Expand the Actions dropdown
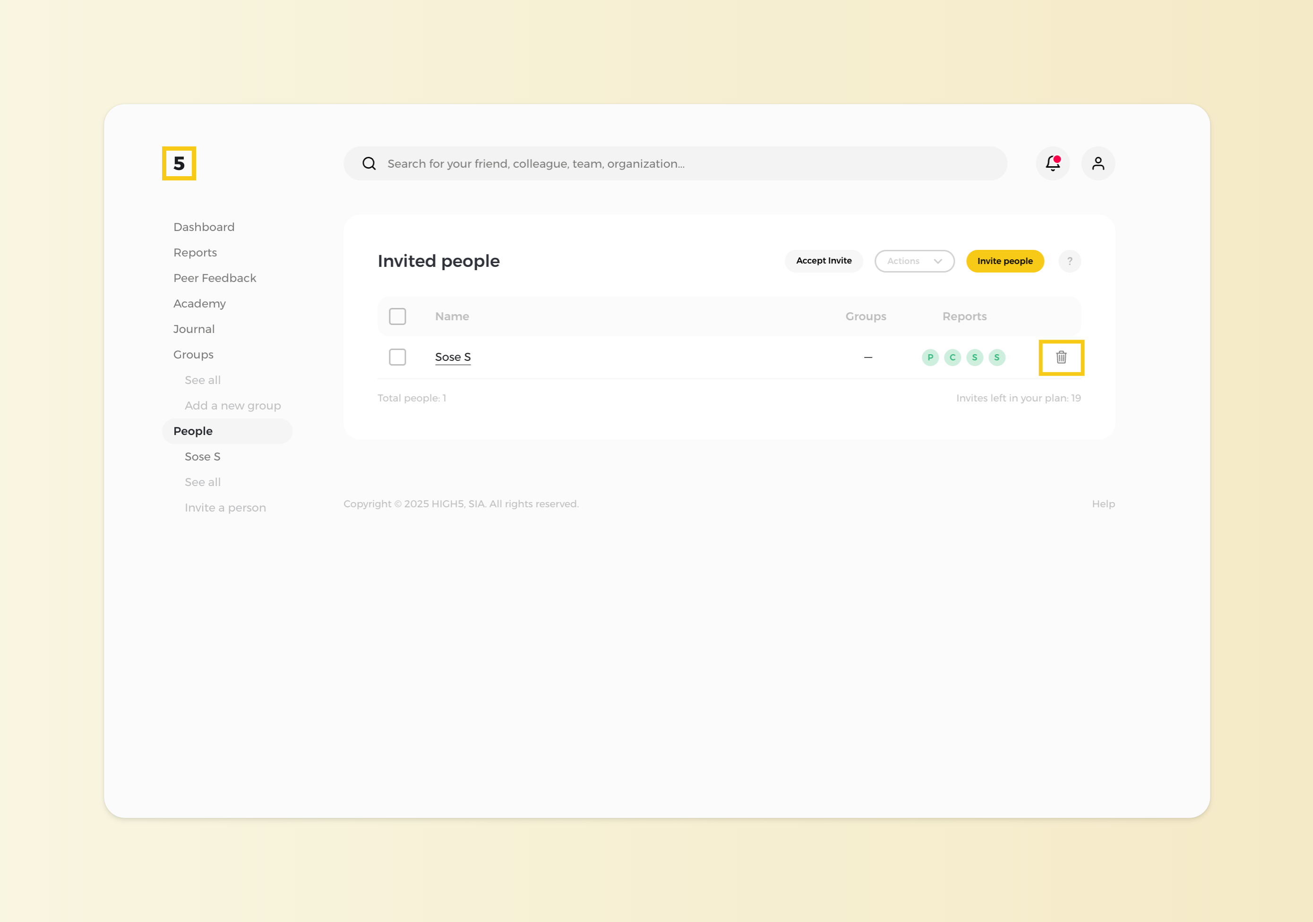 pos(914,261)
